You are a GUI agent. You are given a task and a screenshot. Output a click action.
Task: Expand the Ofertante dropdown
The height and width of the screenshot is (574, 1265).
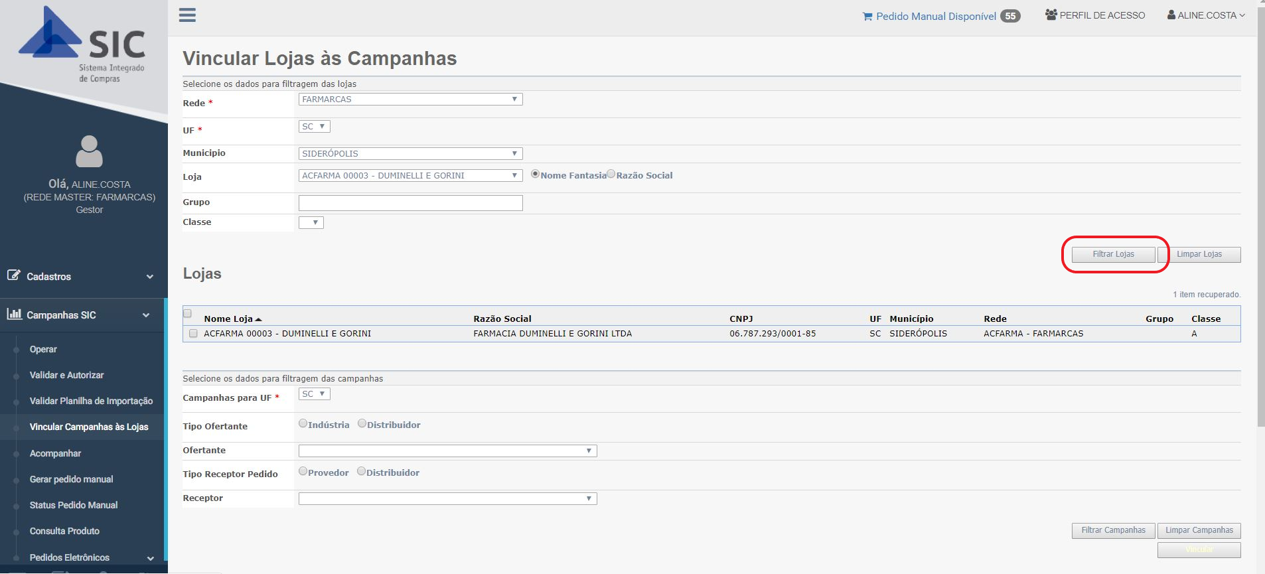click(447, 451)
